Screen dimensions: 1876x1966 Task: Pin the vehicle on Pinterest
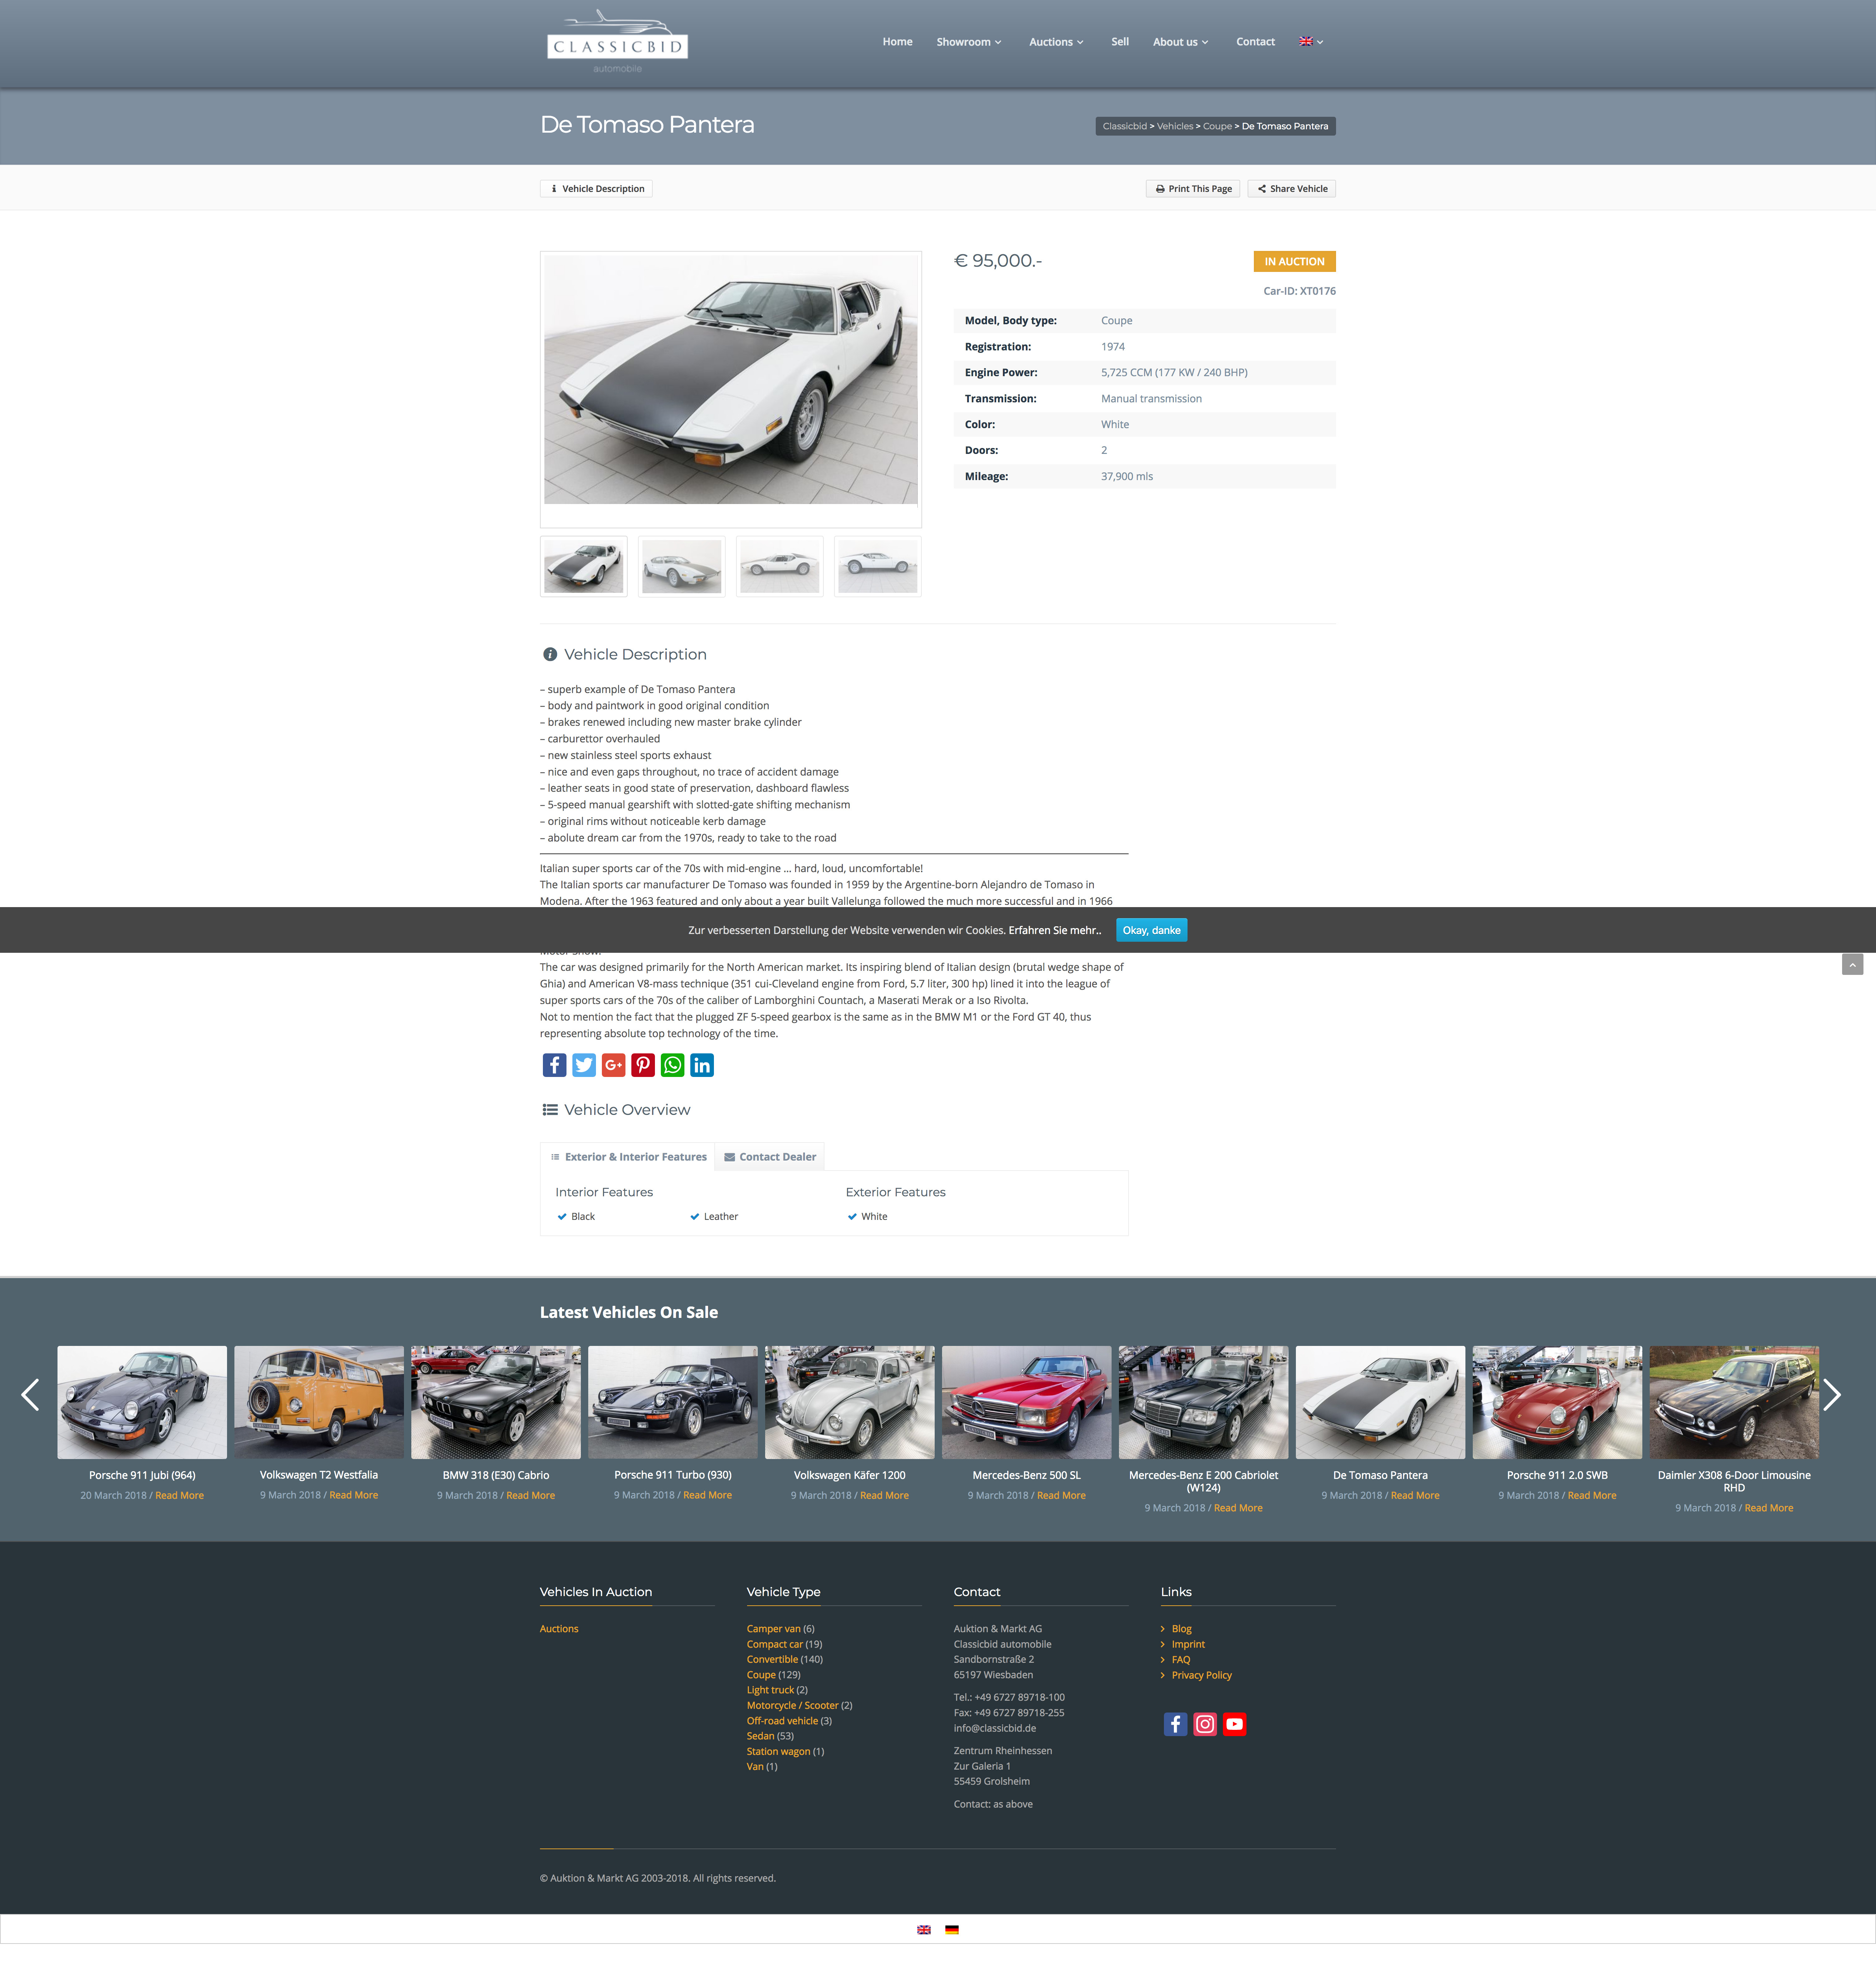[x=643, y=1066]
